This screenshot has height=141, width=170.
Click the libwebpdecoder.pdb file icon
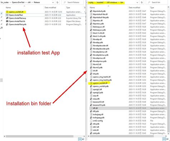pos(91,49)
